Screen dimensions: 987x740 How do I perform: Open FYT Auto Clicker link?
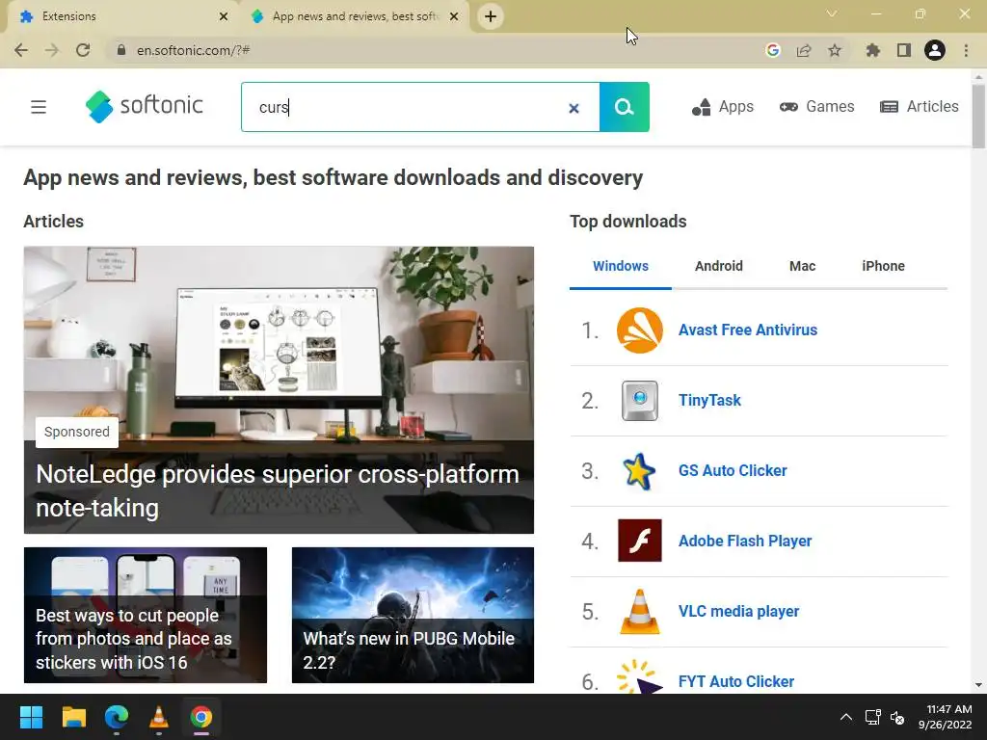tap(736, 682)
